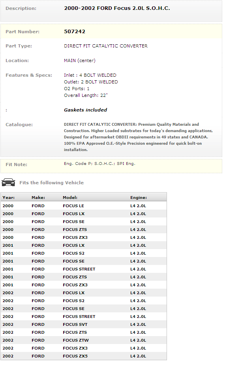Select the 2002 FOCUS SE model cell

pos(73,309)
